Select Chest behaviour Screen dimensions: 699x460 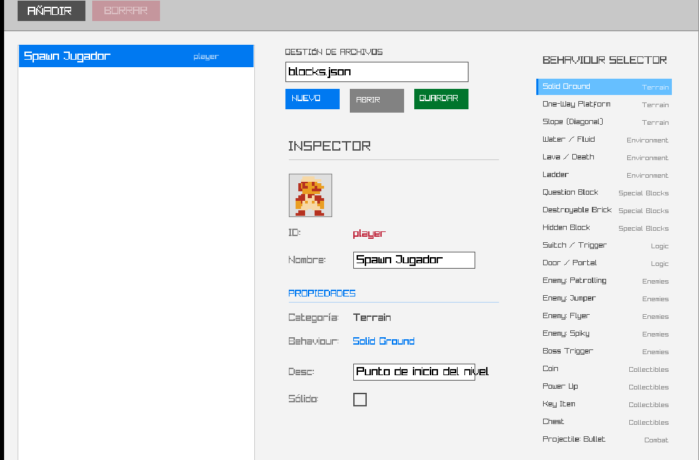click(x=604, y=421)
